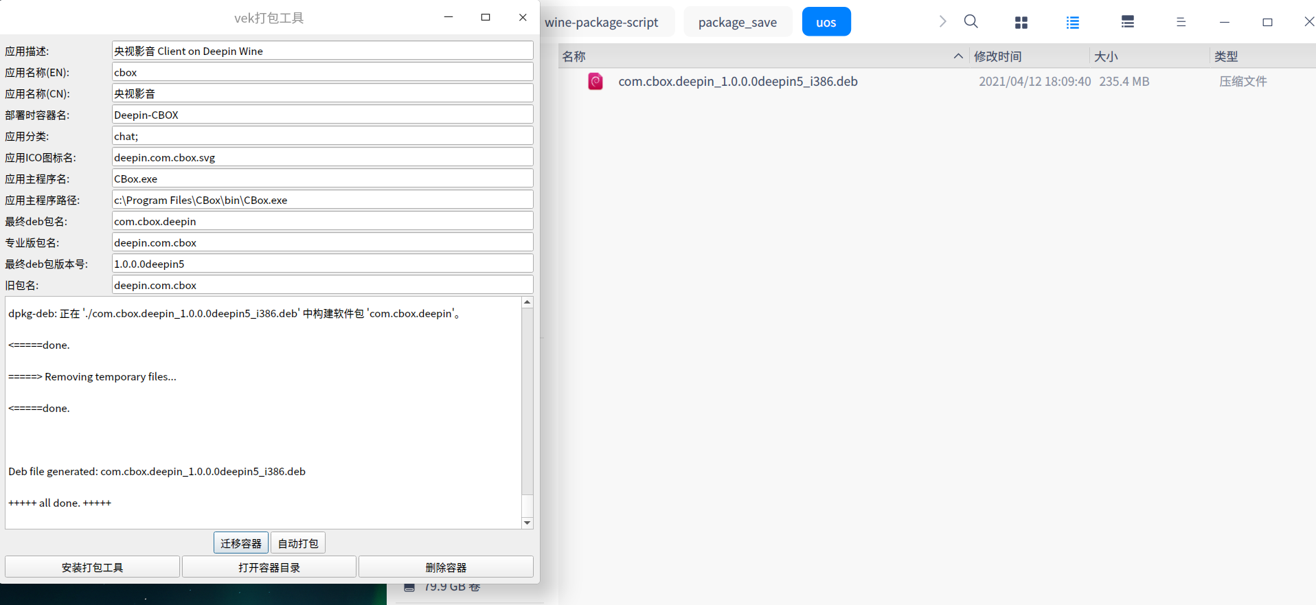
Task: Click the 删除容器 button
Action: tap(446, 567)
